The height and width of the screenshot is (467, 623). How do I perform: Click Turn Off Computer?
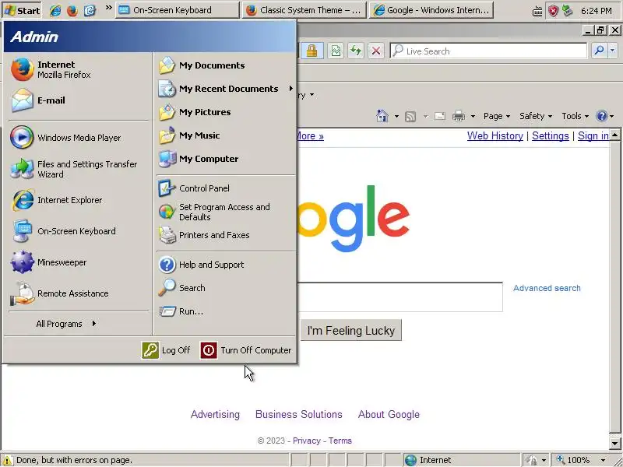point(246,350)
